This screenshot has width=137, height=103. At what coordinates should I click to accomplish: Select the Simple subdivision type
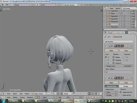pos(126,86)
